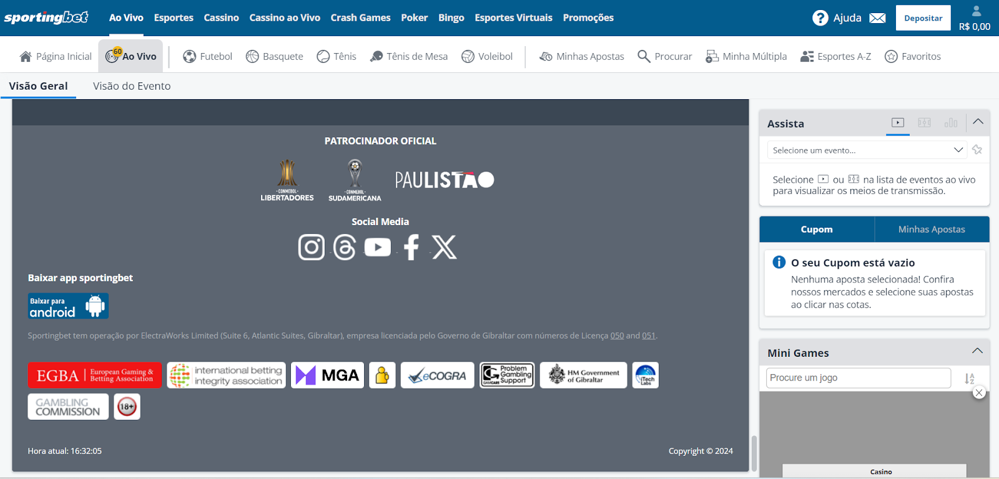
Task: Click the eCOGRA certification badge
Action: pyautogui.click(x=437, y=375)
